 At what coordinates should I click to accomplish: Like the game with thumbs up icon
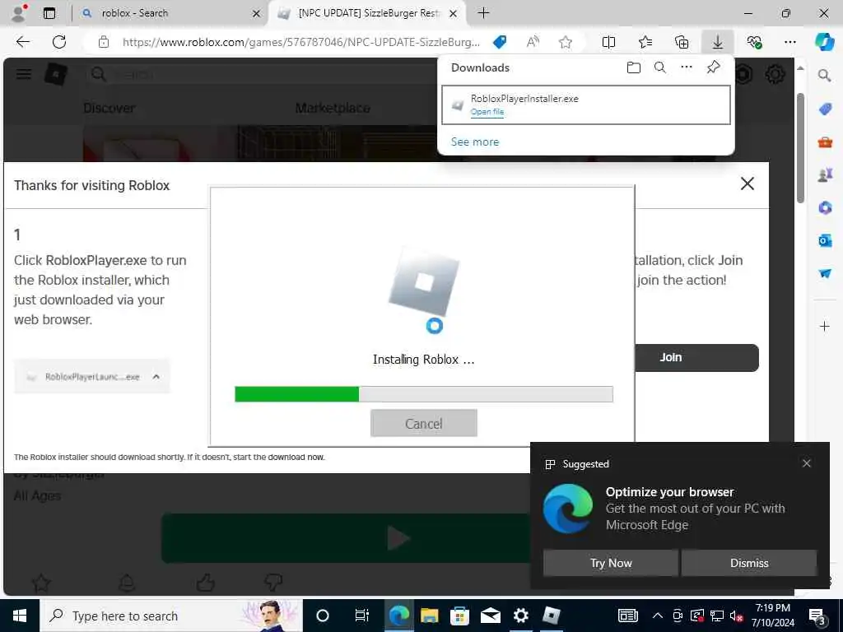click(205, 582)
